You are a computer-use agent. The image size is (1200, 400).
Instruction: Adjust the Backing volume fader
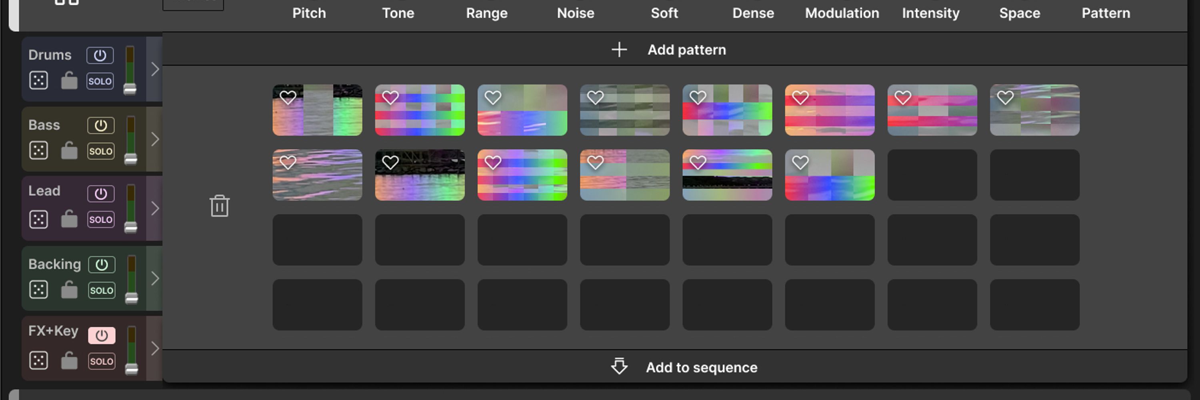(x=132, y=298)
